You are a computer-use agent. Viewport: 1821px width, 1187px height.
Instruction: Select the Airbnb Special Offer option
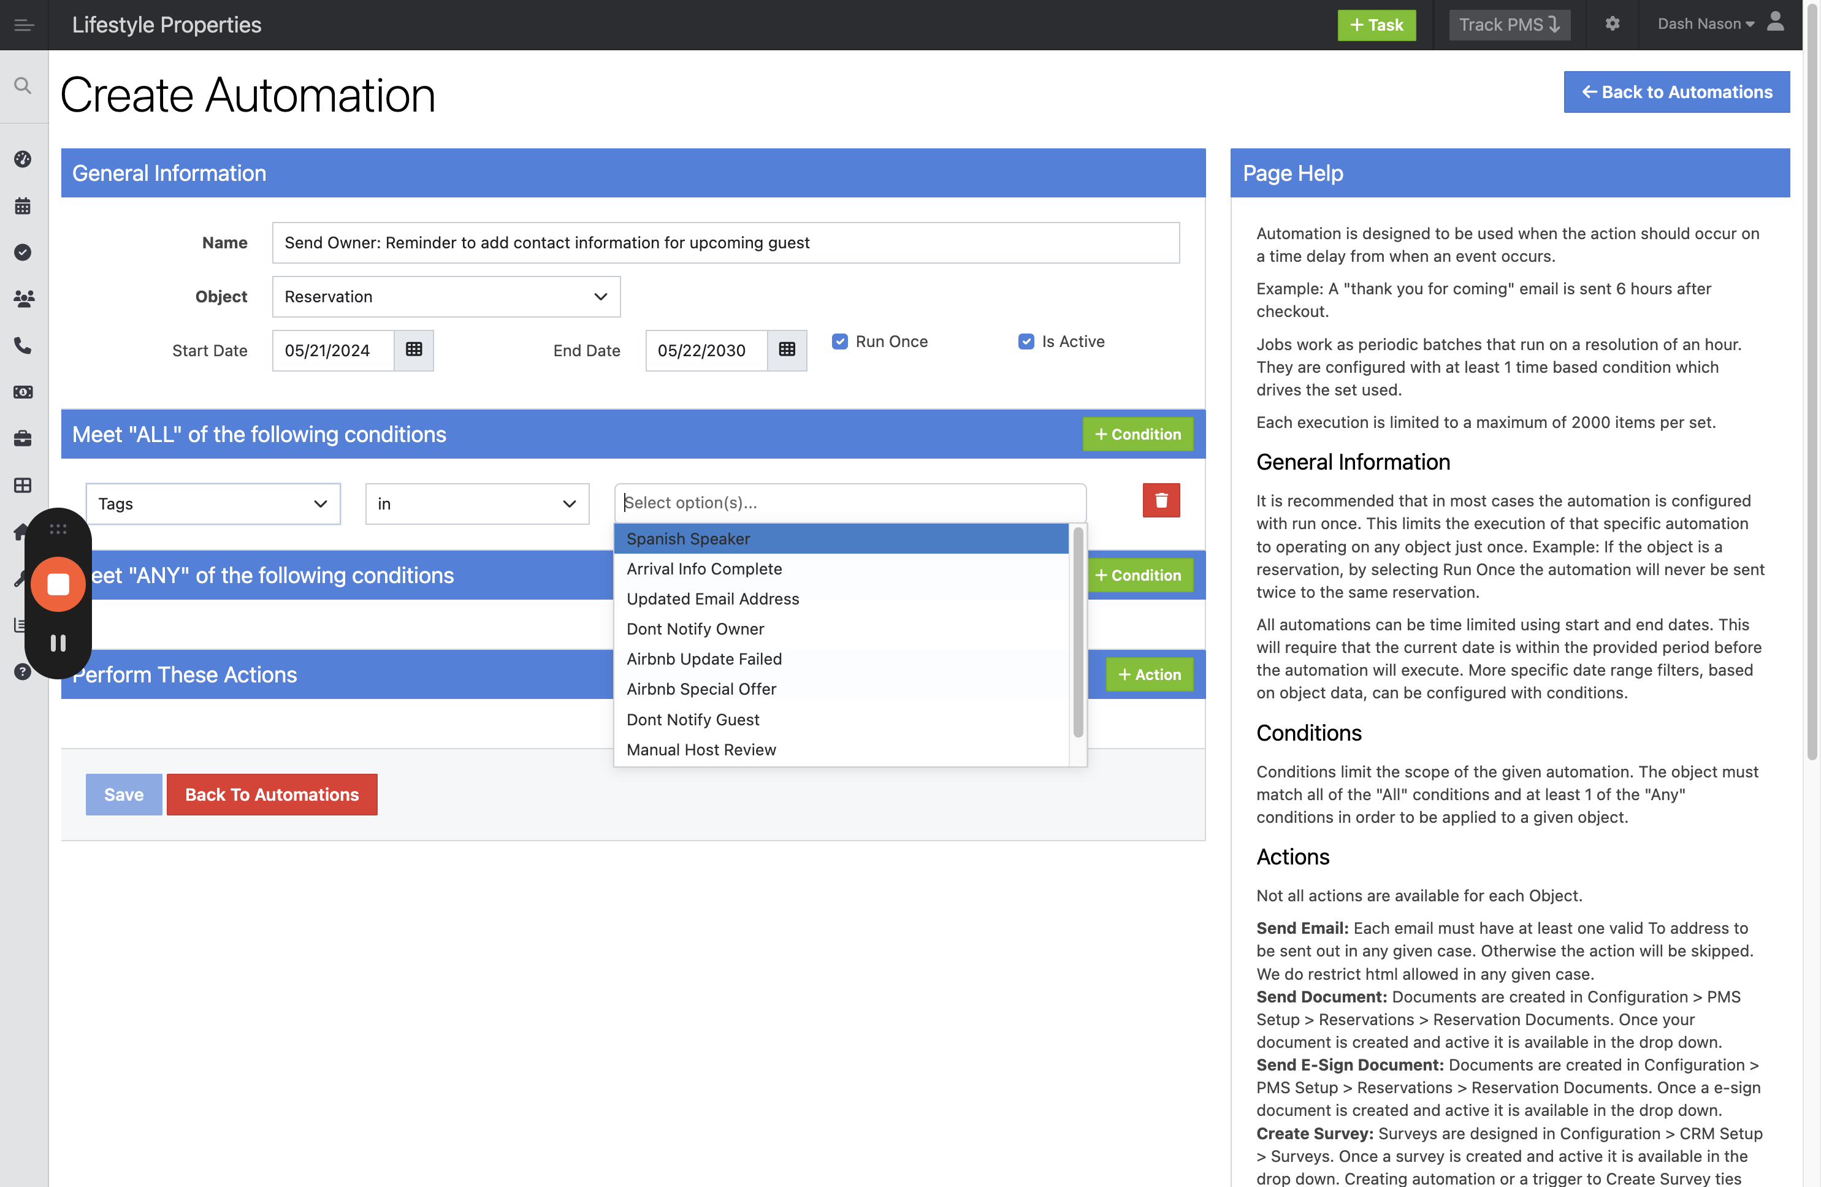841,689
